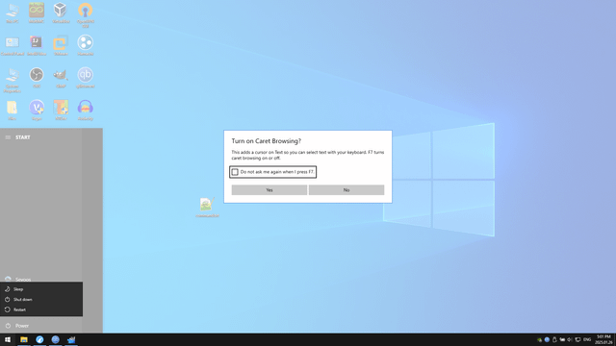616x346 pixels.
Task: Open the OpenVPN GUI desktop icon
Action: tap(86, 15)
